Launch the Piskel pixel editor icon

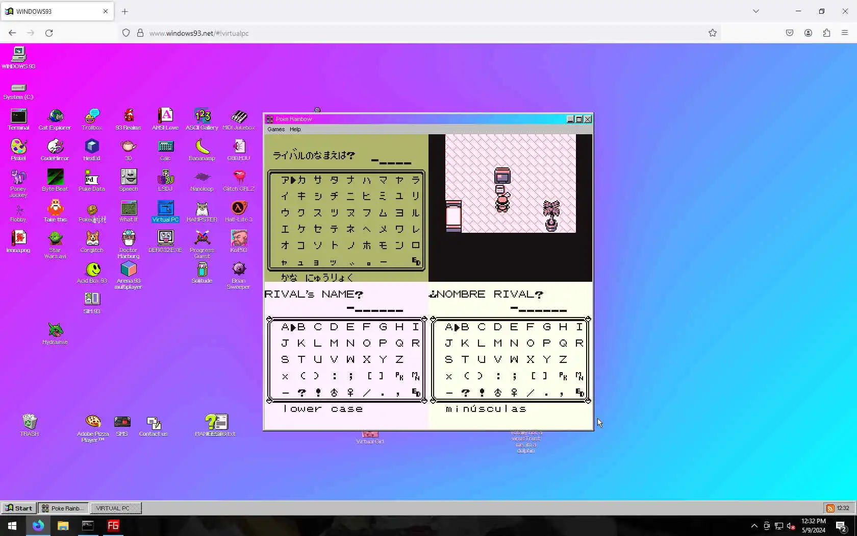coord(18,150)
